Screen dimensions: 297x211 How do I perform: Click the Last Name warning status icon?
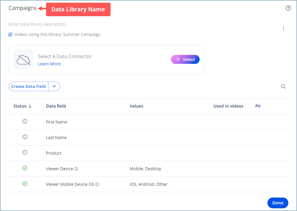[x=25, y=137]
